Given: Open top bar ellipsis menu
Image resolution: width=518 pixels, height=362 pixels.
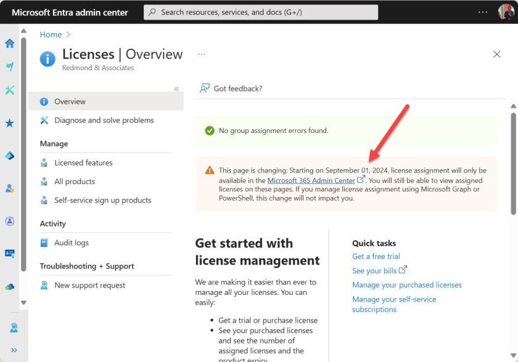Looking at the screenshot, I should point(483,12).
